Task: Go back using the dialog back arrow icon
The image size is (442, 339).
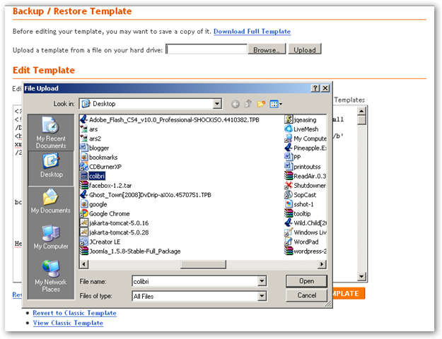Action: click(x=235, y=105)
